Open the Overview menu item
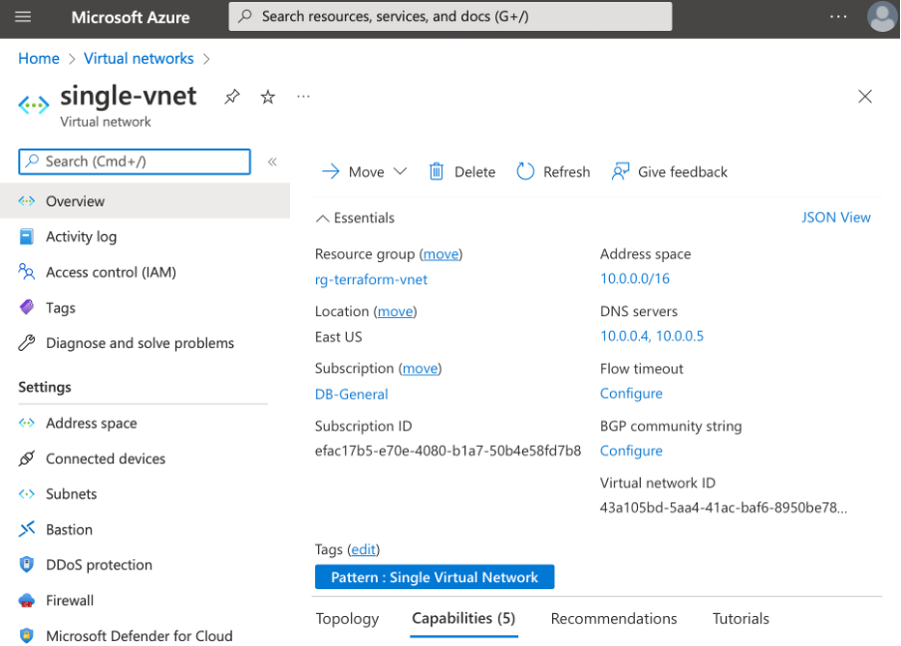 tap(145, 201)
